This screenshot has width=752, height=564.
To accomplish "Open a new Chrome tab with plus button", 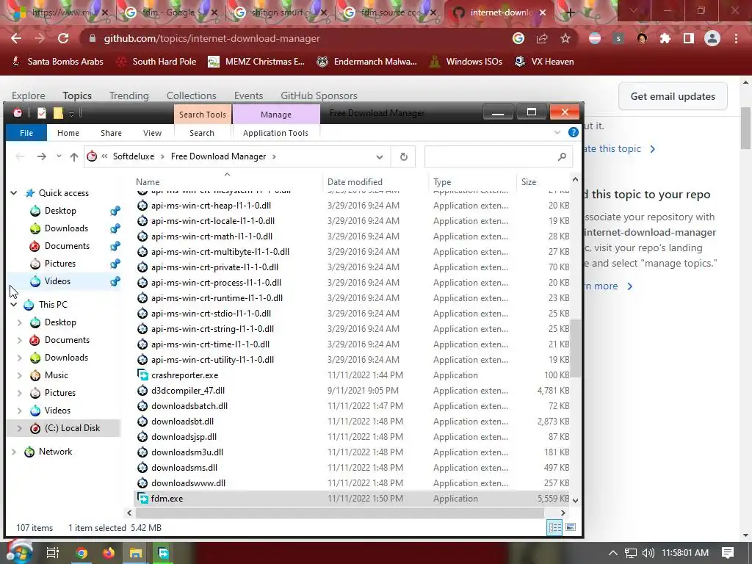I will (x=570, y=13).
